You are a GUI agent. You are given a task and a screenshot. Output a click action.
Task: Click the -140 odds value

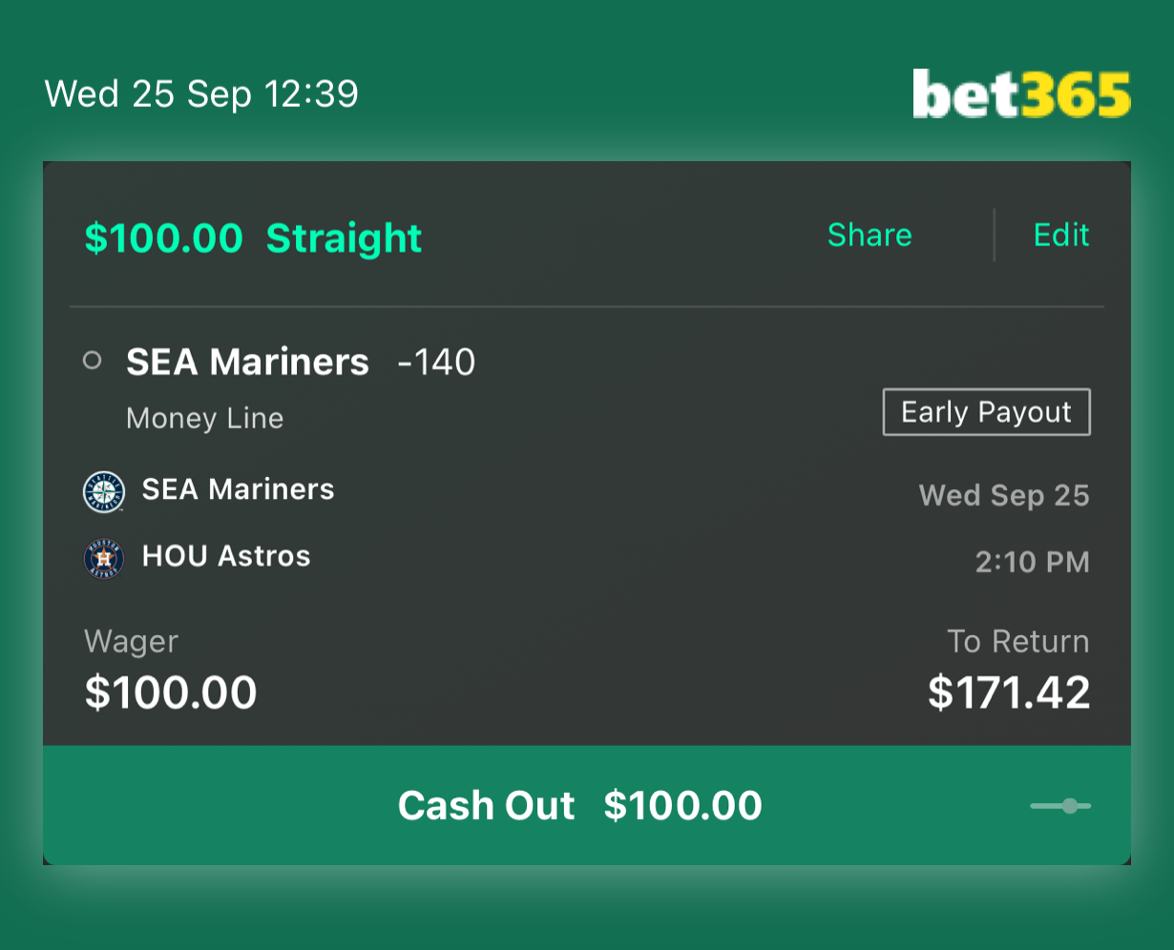436,361
